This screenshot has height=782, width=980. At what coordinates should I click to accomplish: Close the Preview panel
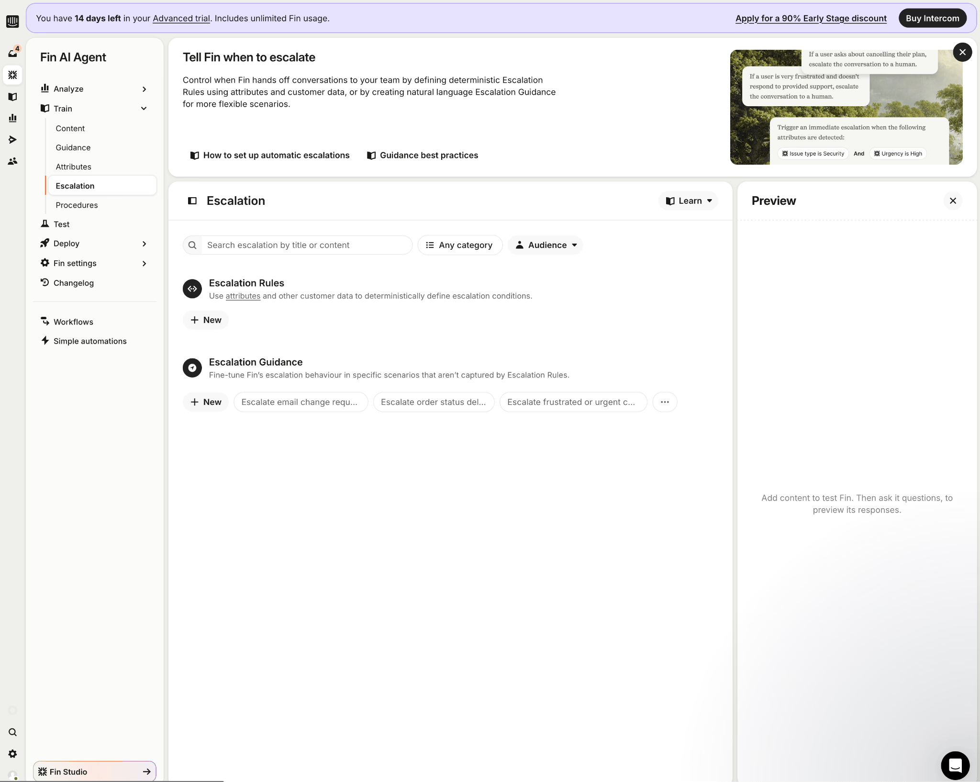coord(953,201)
